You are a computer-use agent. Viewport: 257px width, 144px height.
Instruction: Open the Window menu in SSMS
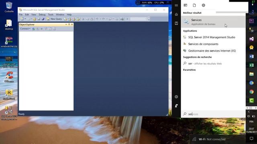coord(60,15)
